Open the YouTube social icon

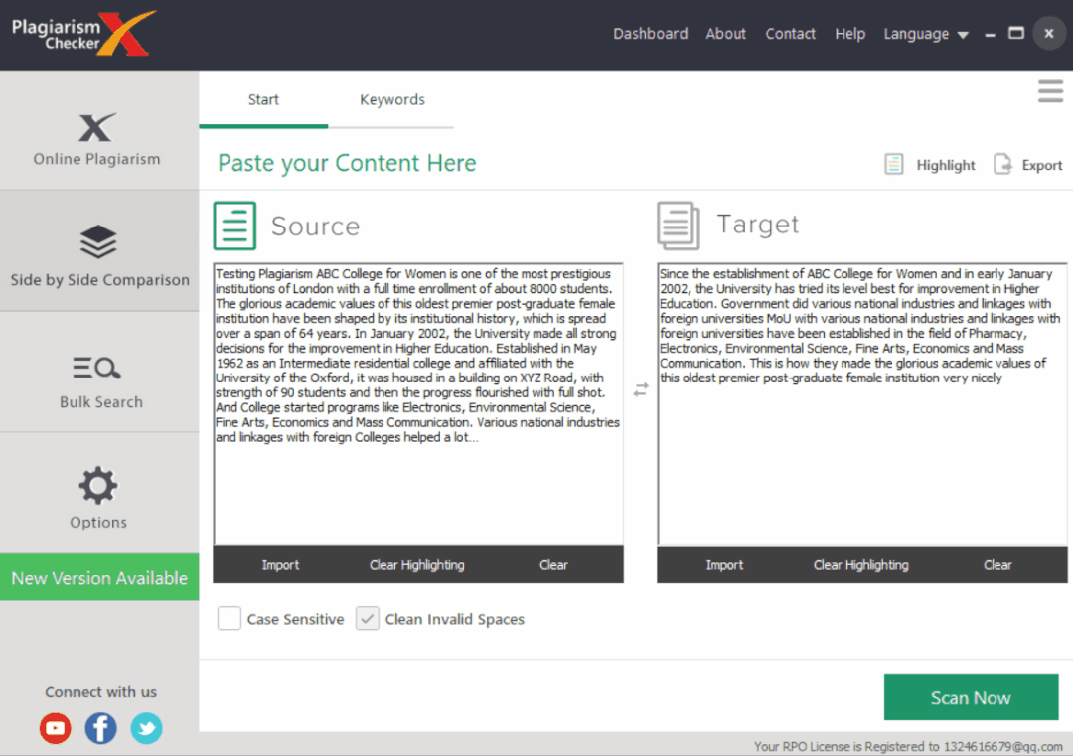point(56,728)
